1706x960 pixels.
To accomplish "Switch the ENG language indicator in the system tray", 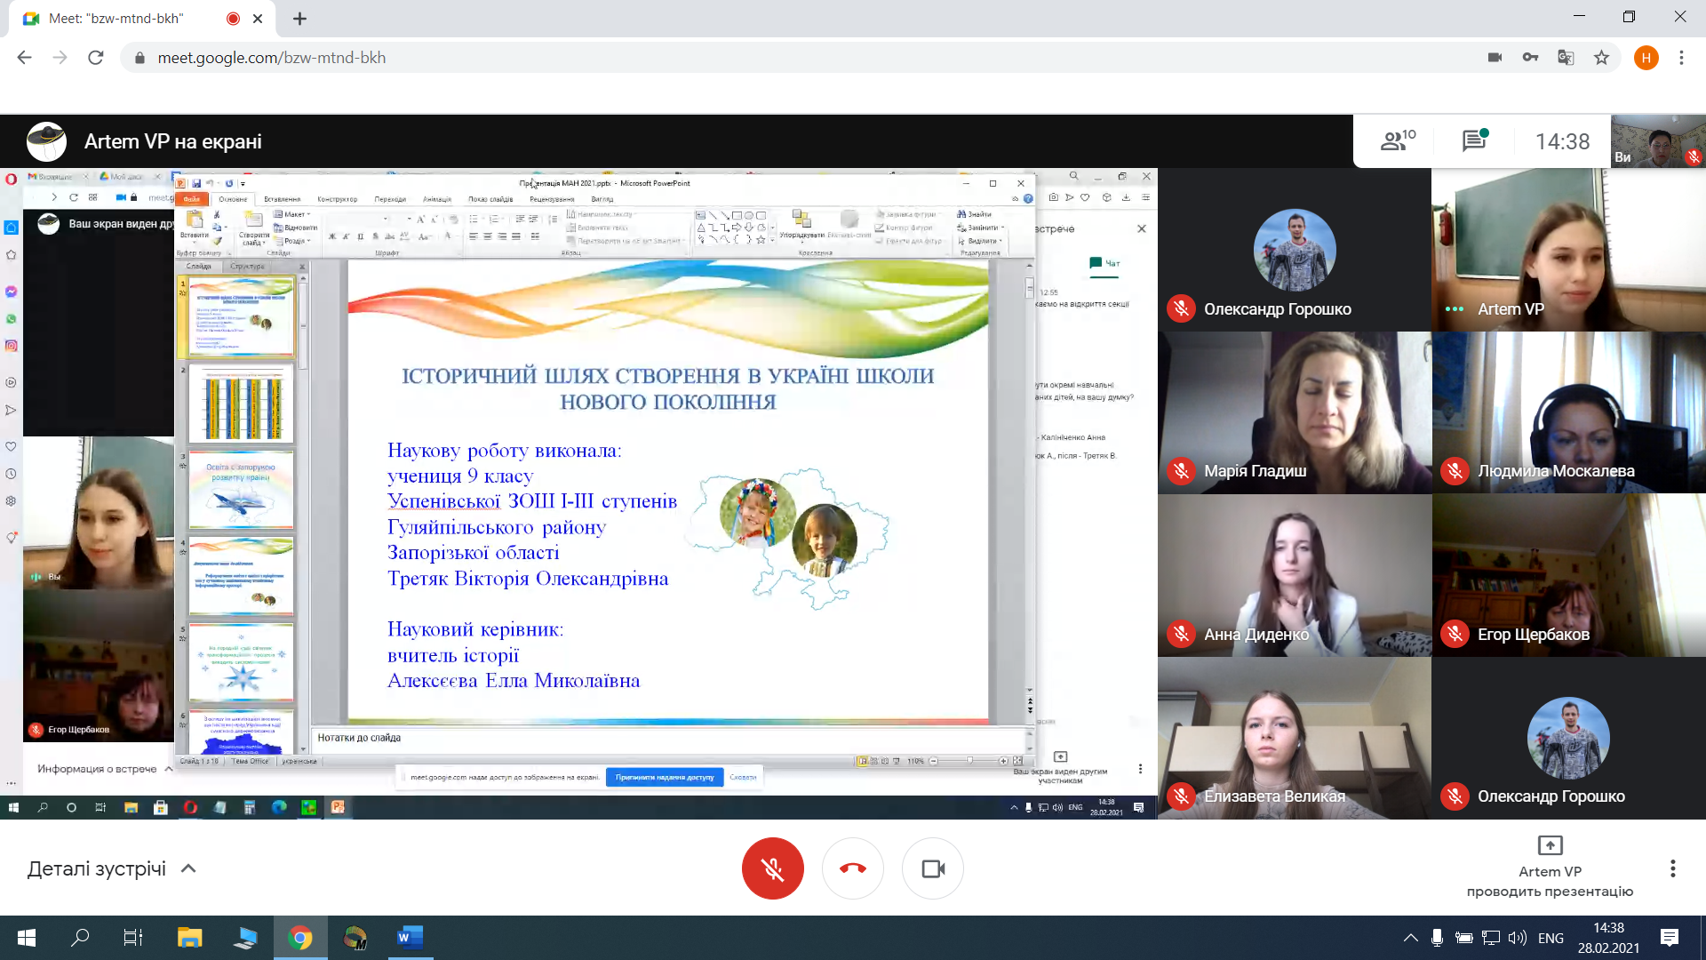I will [x=1551, y=938].
